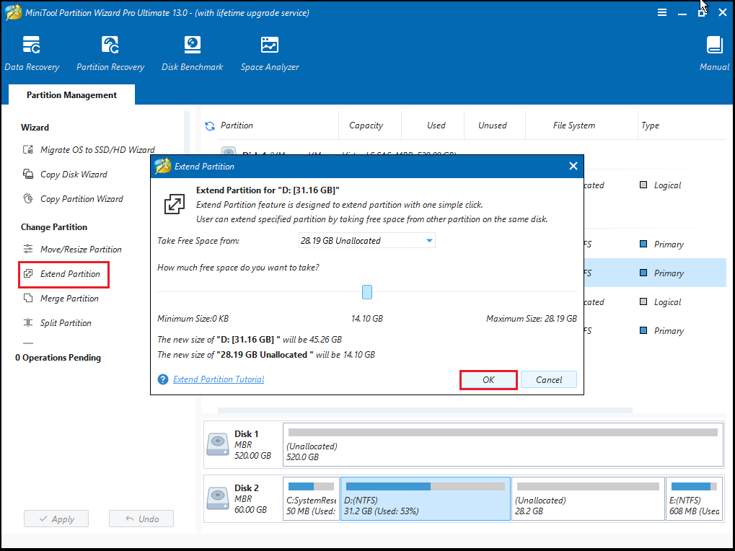This screenshot has height=551, width=735.
Task: Click OK to confirm the extension
Action: (x=488, y=380)
